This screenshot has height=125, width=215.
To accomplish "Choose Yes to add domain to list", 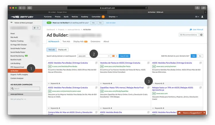I will [x=193, y=56].
